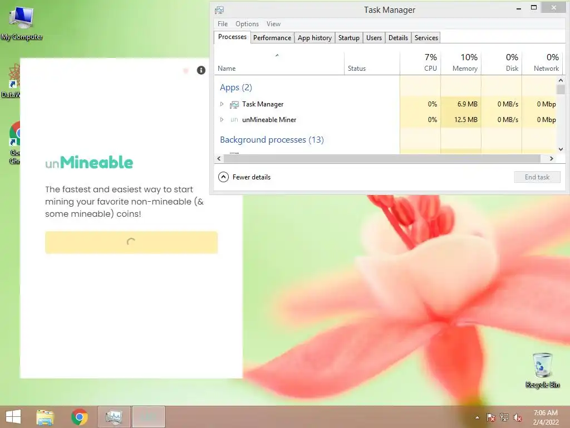Screen dimensions: 570x428
Task: Collapse view with Fewer details
Action: [244, 177]
